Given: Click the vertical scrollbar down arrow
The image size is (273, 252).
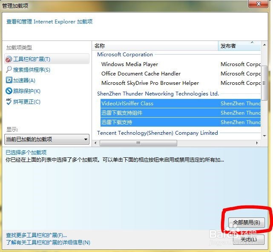Looking at the screenshot, I should [264, 136].
